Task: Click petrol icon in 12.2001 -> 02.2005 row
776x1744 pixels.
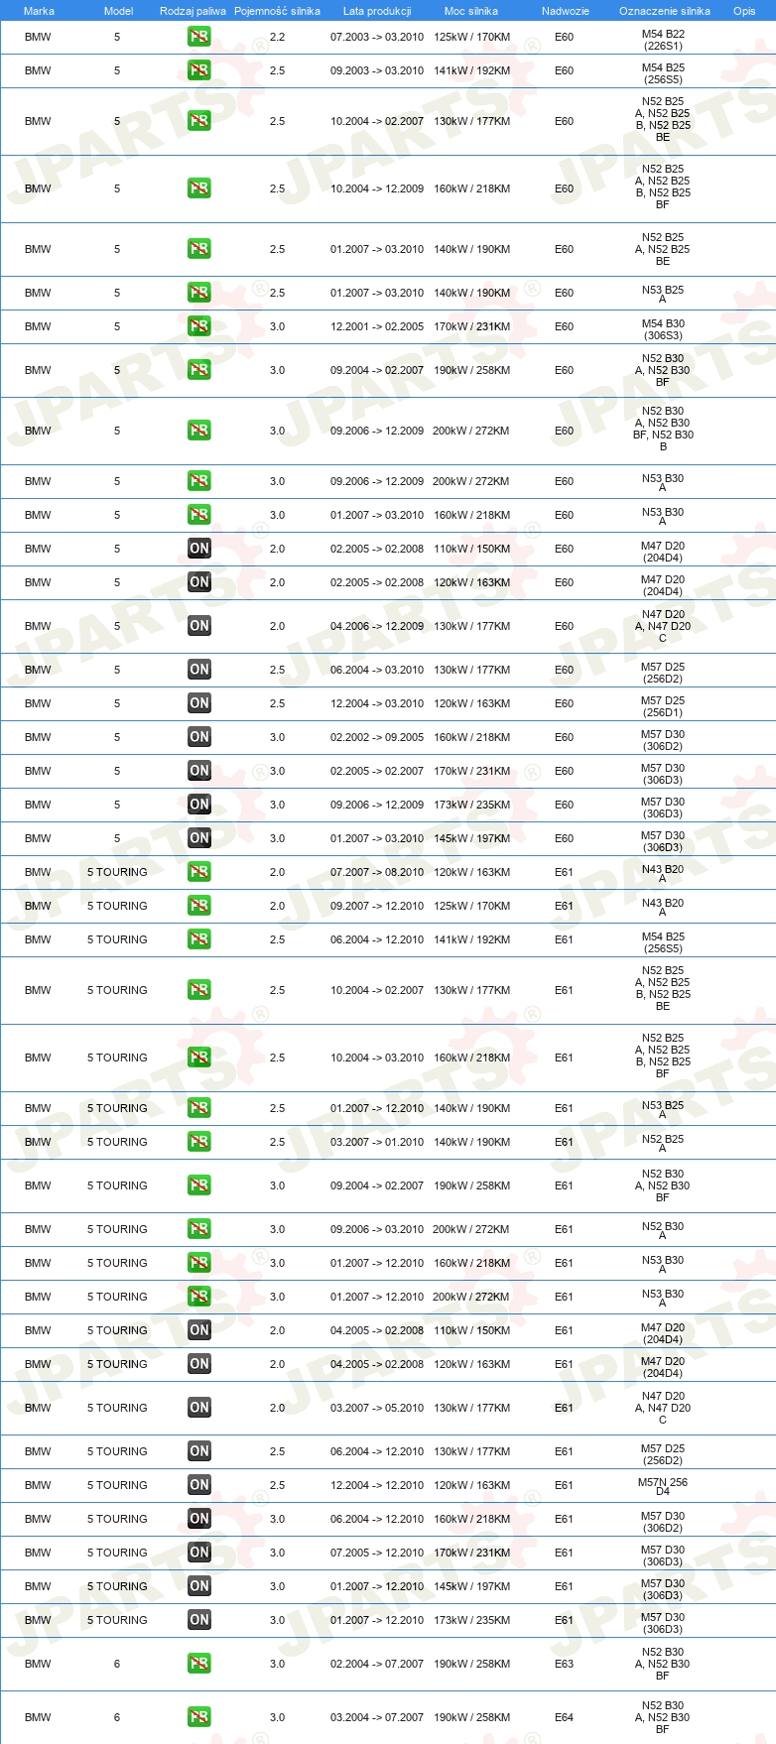Action: click(x=199, y=326)
